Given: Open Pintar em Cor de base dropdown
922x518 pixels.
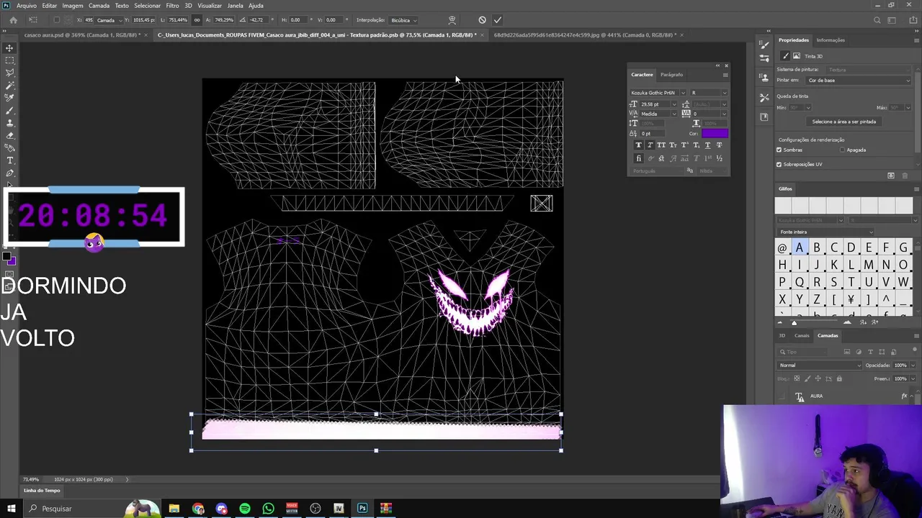Looking at the screenshot, I should pyautogui.click(x=859, y=81).
